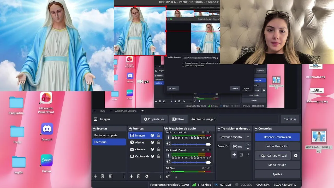
Task: Open the Microsoft PowerPoint desktop icon
Action: [46, 103]
